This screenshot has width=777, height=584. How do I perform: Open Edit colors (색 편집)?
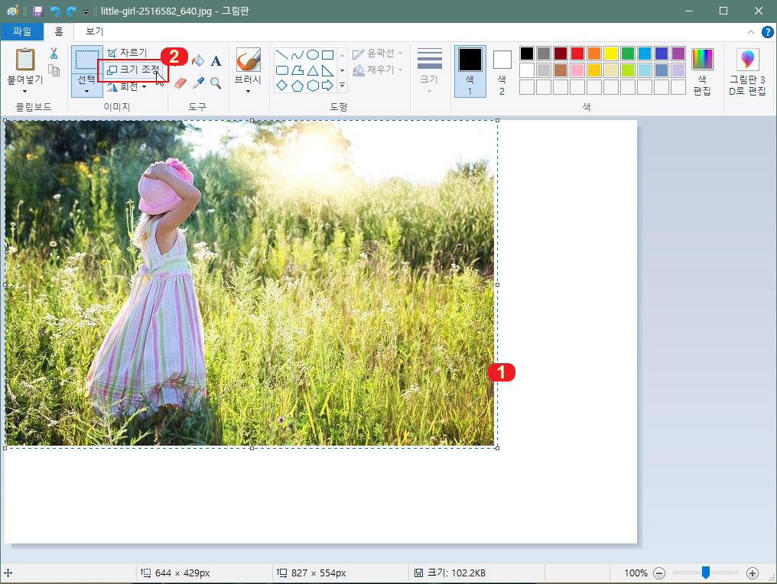(702, 71)
